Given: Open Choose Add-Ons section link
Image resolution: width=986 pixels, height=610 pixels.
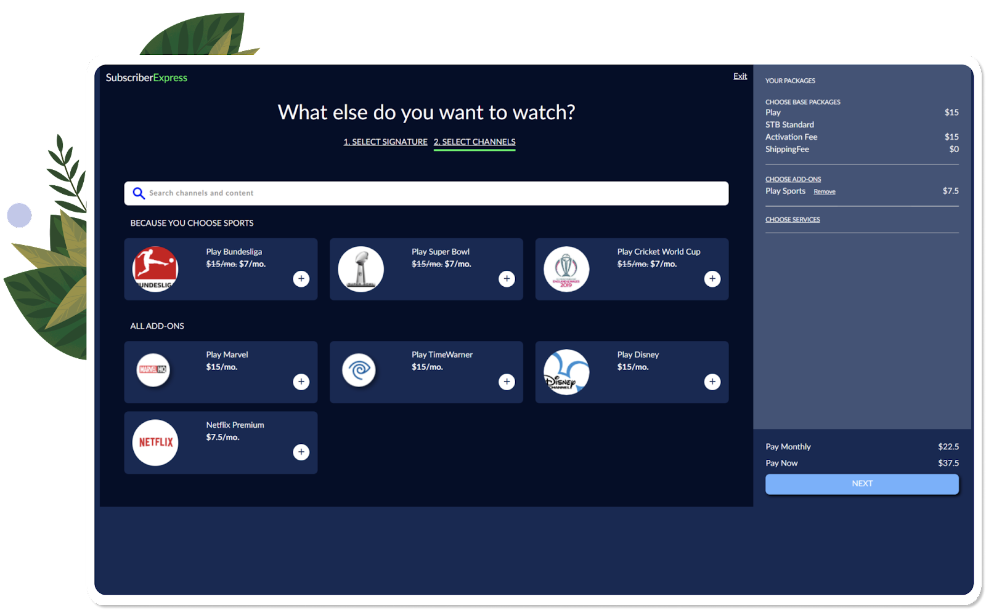Looking at the screenshot, I should pyautogui.click(x=793, y=179).
